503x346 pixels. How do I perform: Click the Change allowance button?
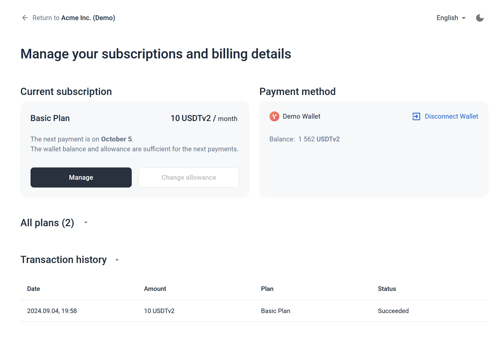click(x=189, y=178)
